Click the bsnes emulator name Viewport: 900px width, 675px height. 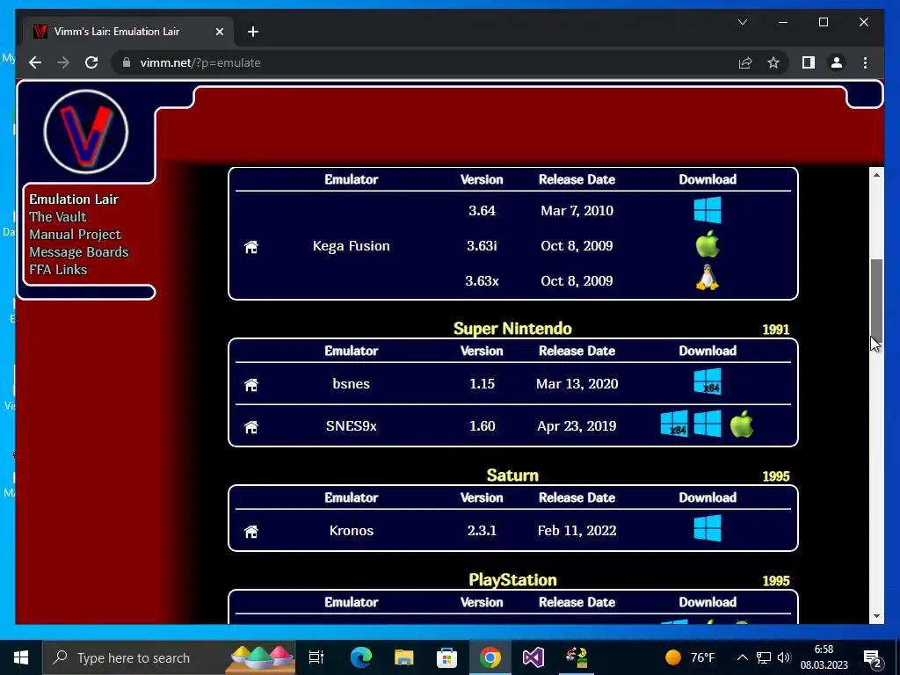[352, 383]
